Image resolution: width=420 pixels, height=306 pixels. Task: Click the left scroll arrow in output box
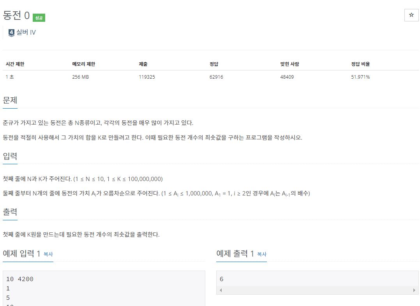(x=221, y=290)
